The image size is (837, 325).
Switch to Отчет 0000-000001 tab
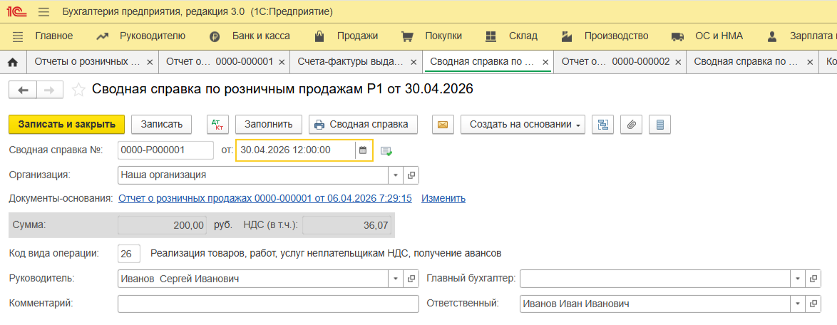tap(220, 62)
